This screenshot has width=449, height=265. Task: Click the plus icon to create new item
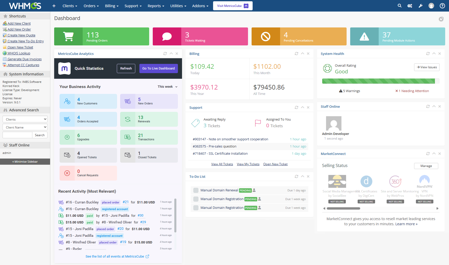click(x=54, y=6)
